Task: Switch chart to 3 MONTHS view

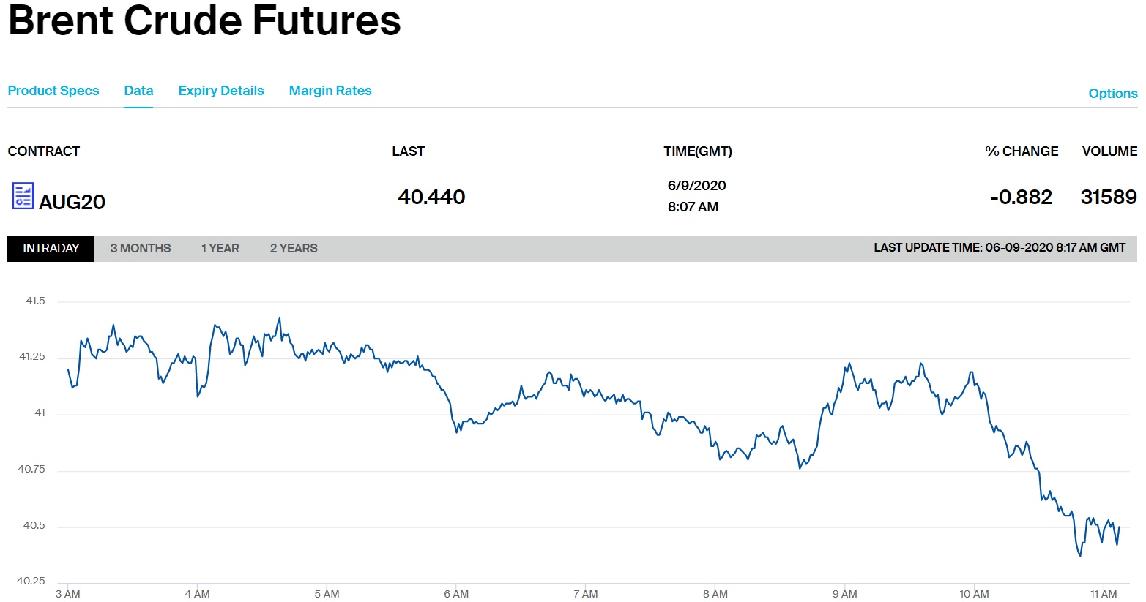Action: point(141,249)
